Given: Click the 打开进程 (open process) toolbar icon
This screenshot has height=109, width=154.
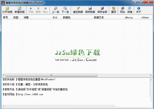Looking at the screenshot, I should tap(7, 10).
